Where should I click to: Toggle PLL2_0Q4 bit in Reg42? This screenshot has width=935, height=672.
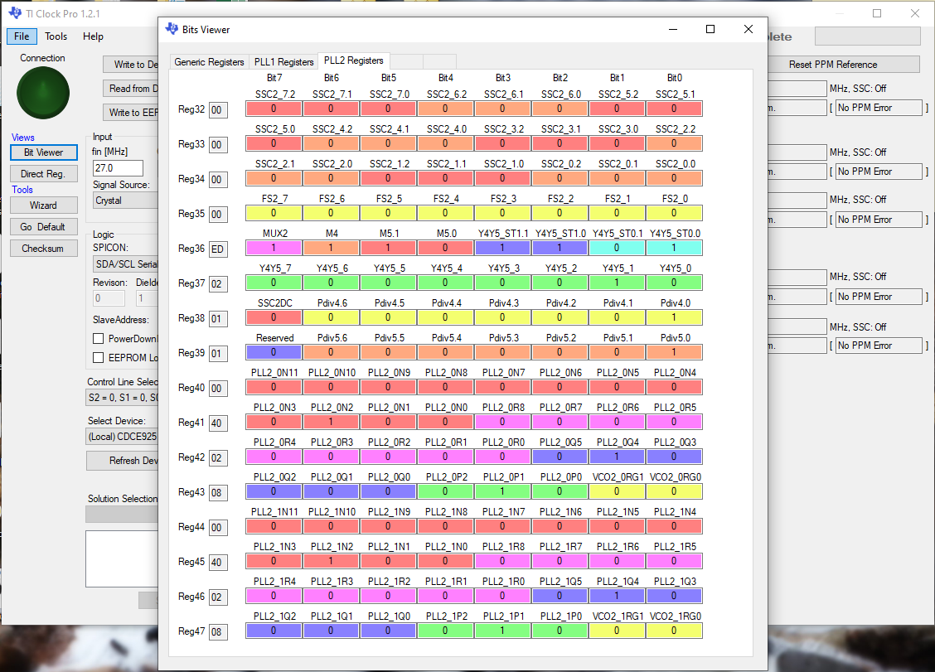(617, 457)
